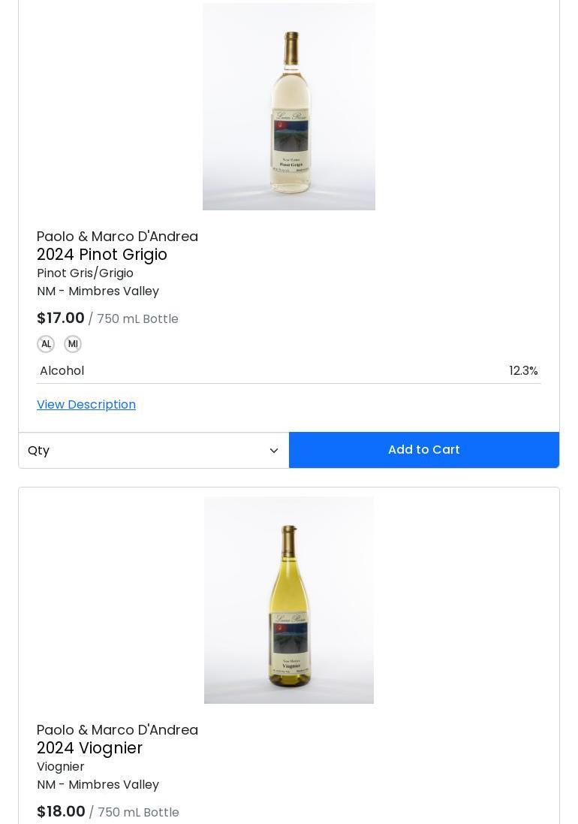578x824 pixels.
Task: Open the Qty quantity dropdown
Action: tap(154, 451)
